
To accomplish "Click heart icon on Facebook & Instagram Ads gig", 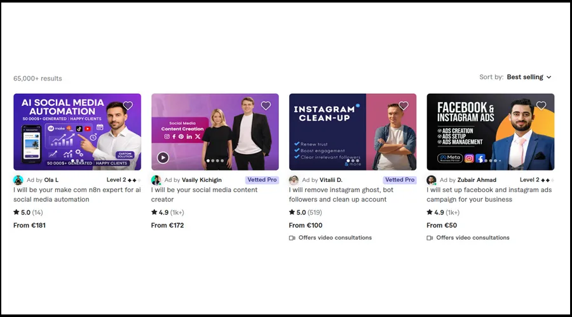I will pos(541,106).
